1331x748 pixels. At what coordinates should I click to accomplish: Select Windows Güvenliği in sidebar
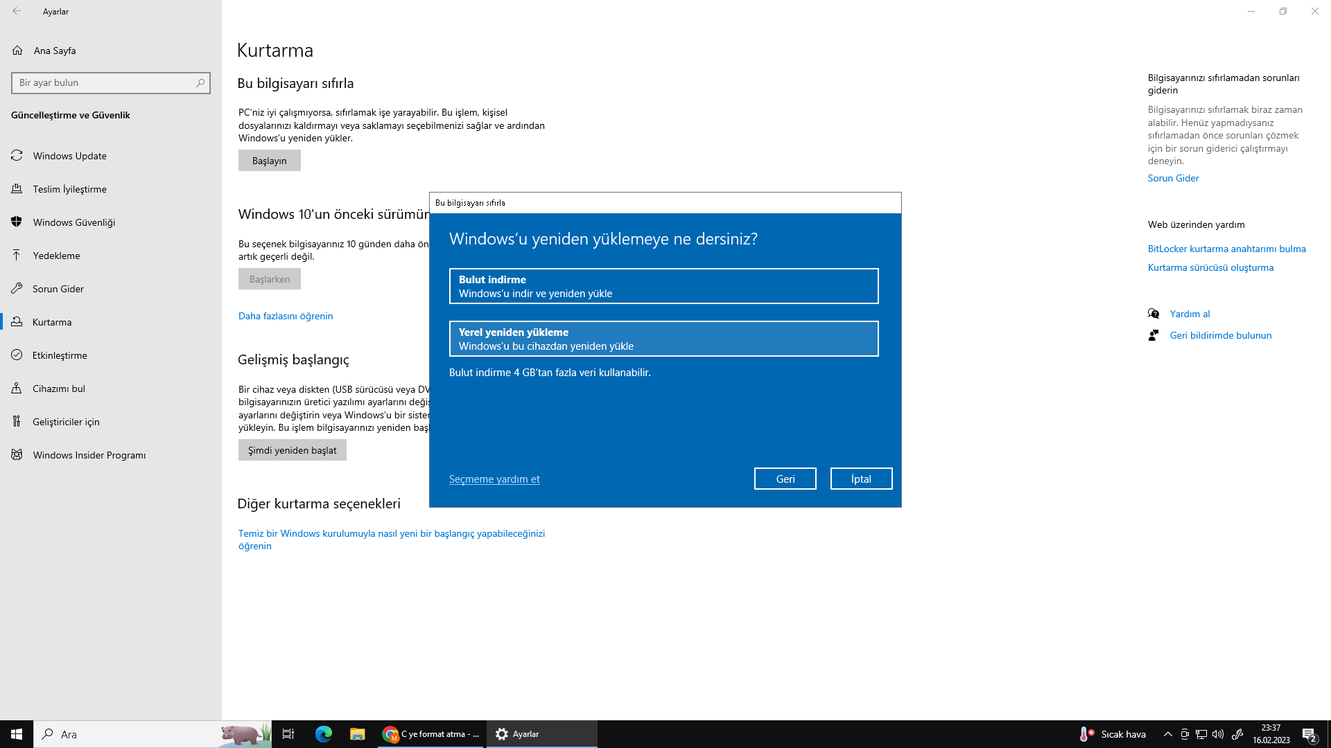pos(111,222)
